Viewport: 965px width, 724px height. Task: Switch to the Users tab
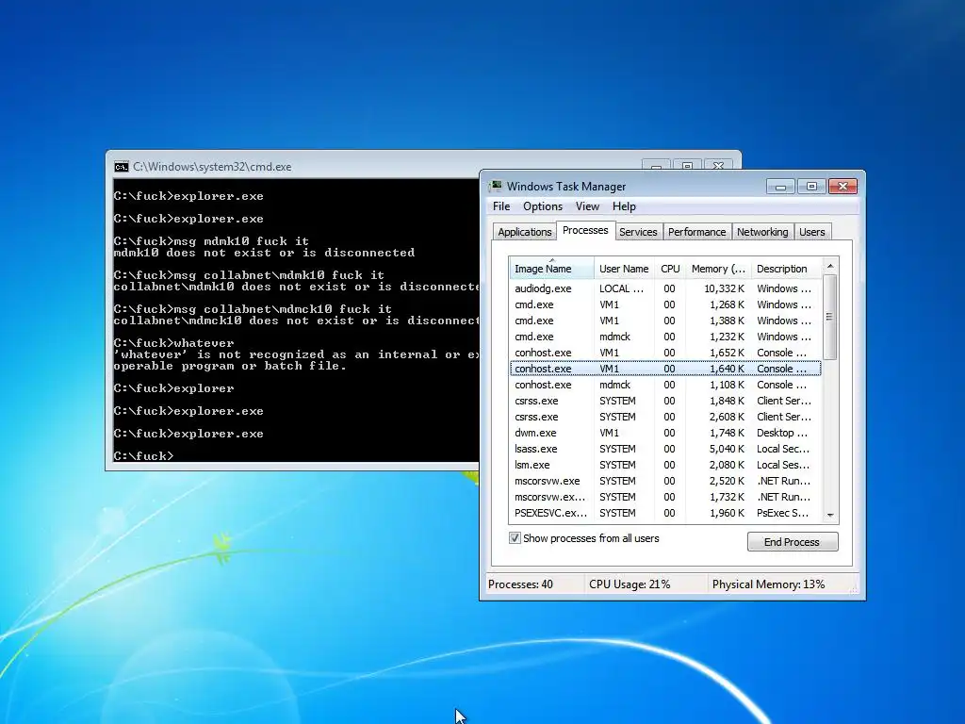click(811, 232)
